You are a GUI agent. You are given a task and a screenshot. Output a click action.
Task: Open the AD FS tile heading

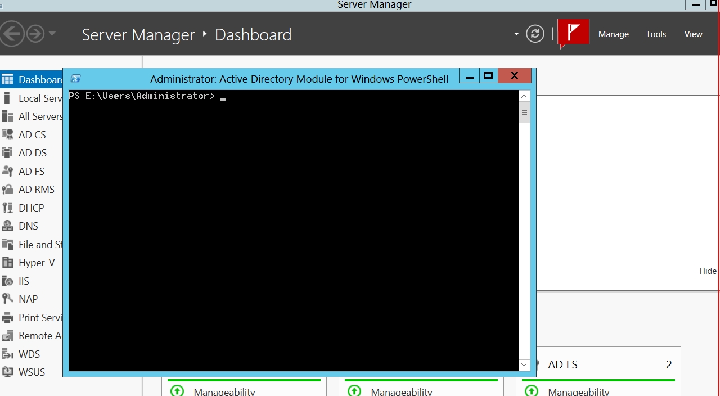[x=562, y=364]
